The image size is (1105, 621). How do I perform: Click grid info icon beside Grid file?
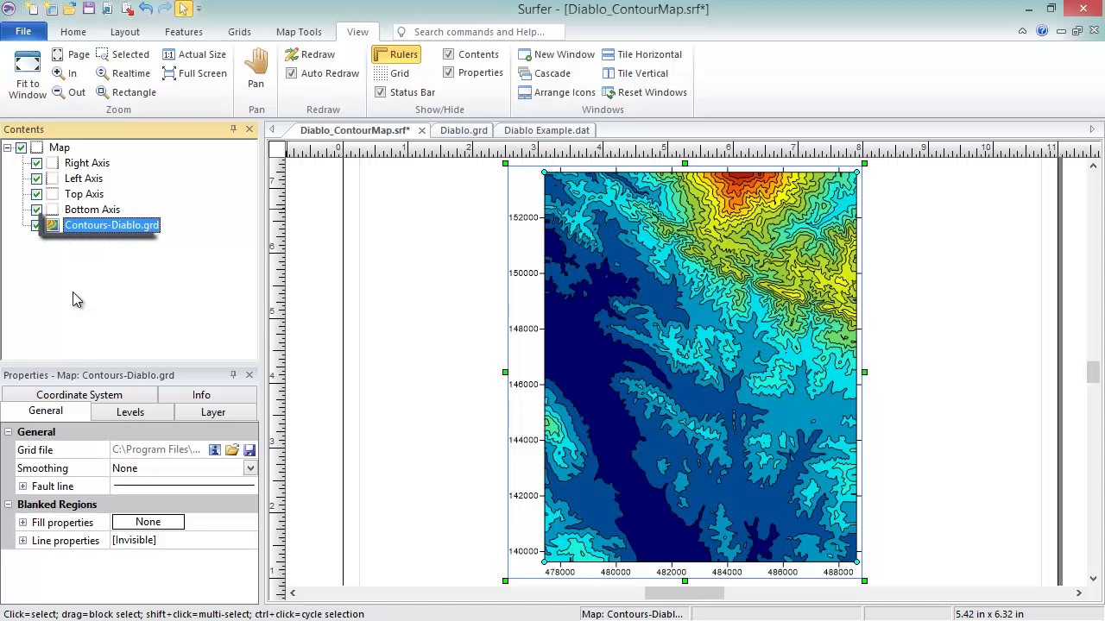click(x=215, y=450)
